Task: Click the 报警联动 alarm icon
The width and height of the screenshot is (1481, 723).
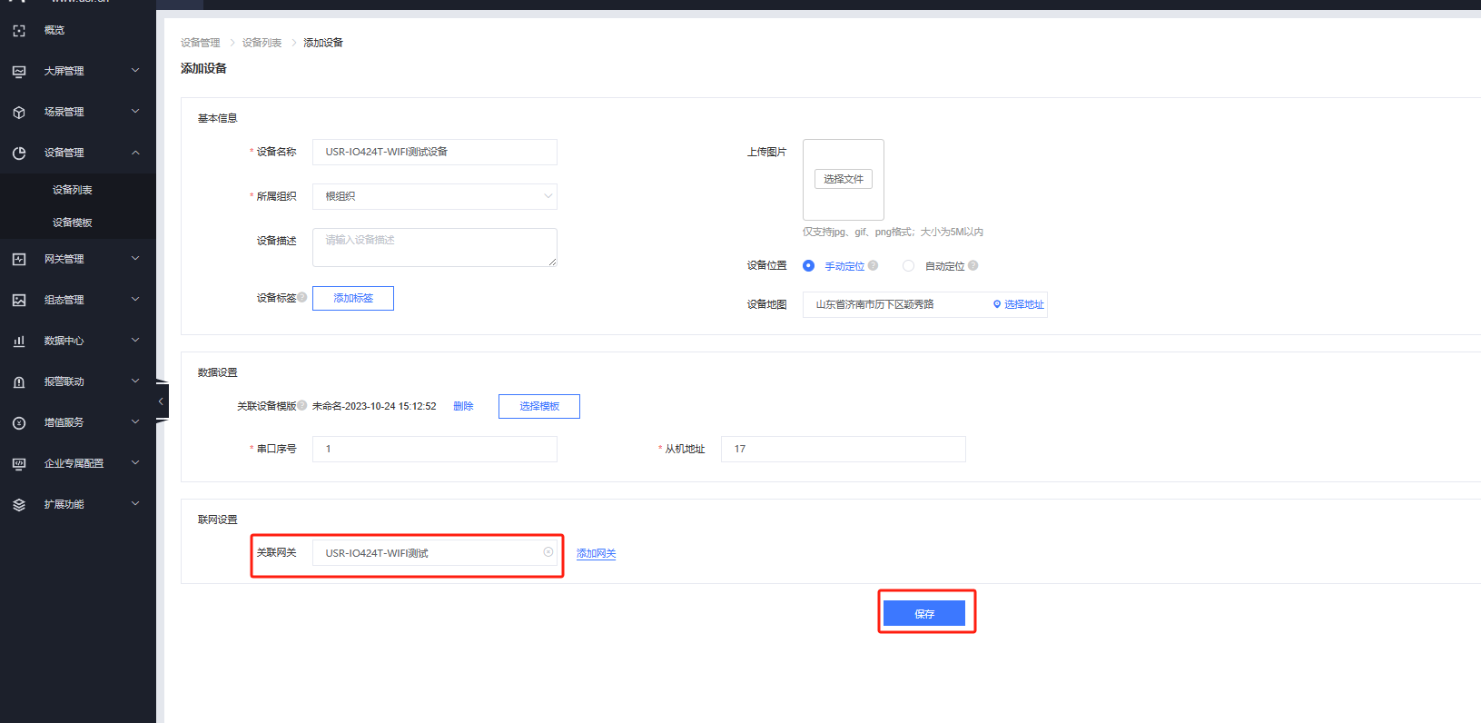Action: pos(19,381)
